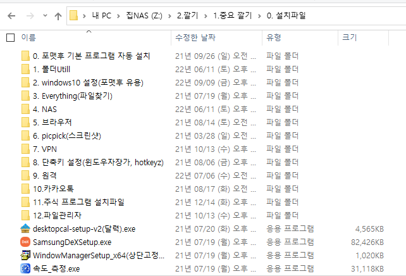The image size is (406, 276).
Task: Expand chevron after 내 PC
Action: 118,16
